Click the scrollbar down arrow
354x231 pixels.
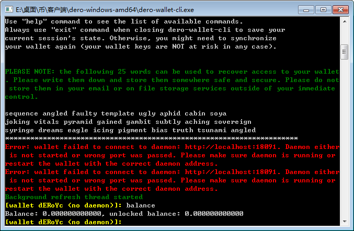345,222
